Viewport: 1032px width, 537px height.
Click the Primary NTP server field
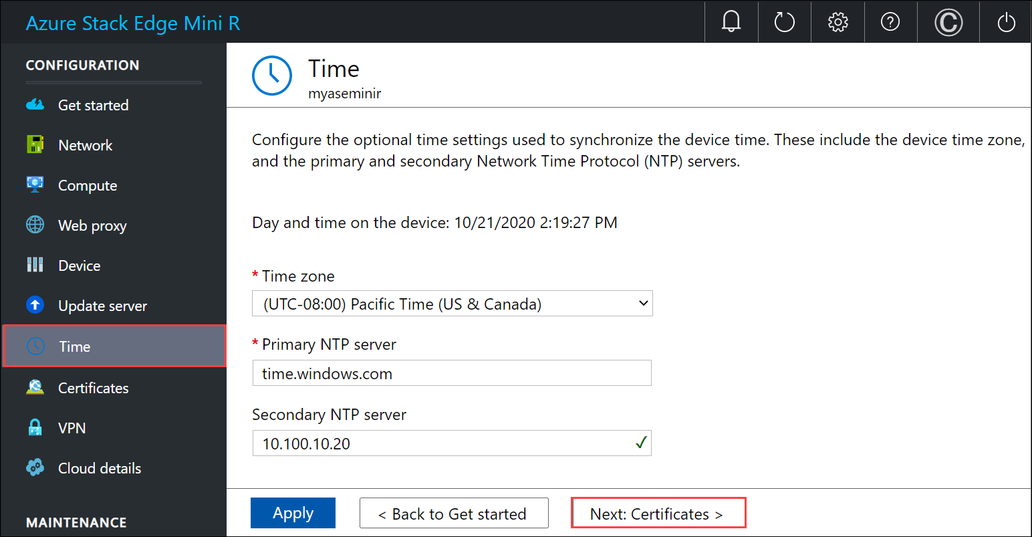tap(452, 373)
